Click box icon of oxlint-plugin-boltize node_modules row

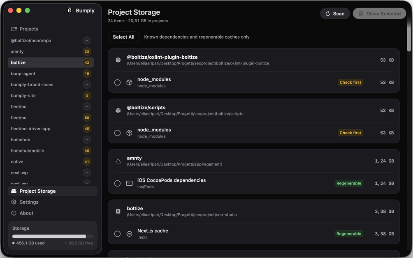click(x=129, y=82)
